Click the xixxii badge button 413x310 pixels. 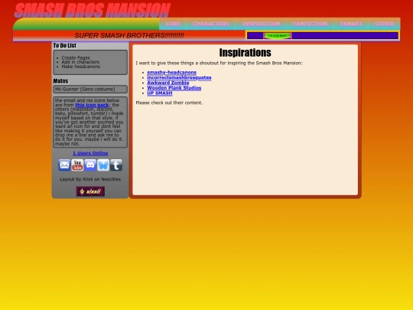tap(90, 191)
